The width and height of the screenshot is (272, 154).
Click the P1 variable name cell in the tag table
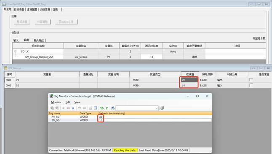(x=109, y=57)
